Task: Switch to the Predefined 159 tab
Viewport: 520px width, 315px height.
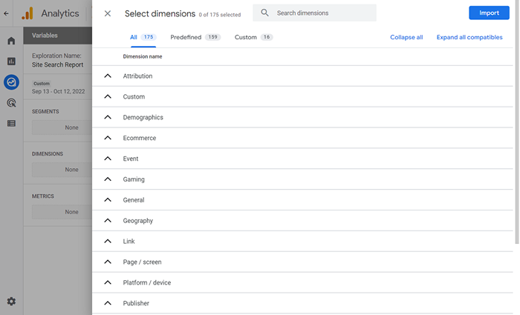Action: coord(195,37)
